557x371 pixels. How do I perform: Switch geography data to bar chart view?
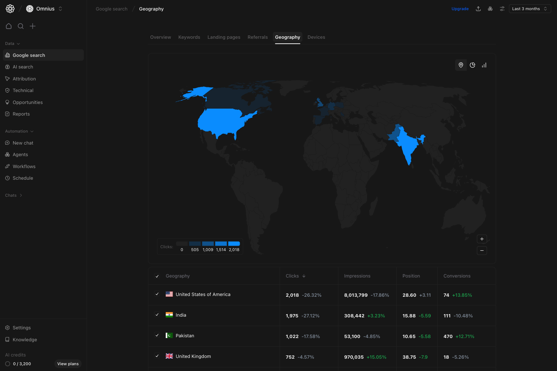484,65
